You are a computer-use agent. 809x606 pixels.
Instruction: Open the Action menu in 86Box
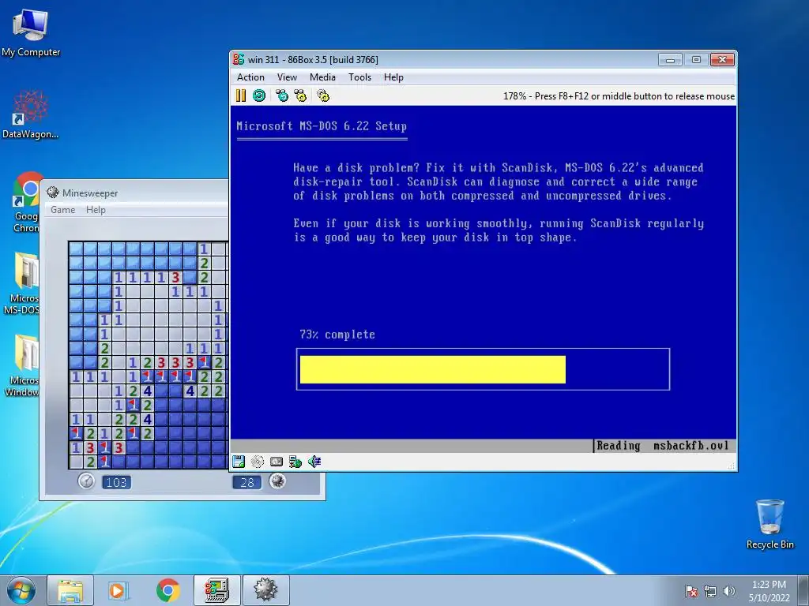coord(250,77)
